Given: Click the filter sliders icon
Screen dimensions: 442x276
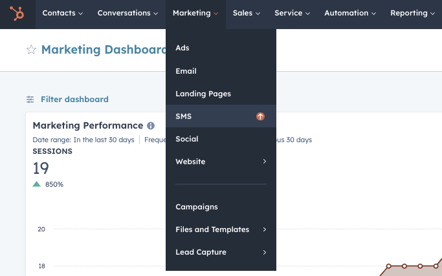Looking at the screenshot, I should click(30, 100).
